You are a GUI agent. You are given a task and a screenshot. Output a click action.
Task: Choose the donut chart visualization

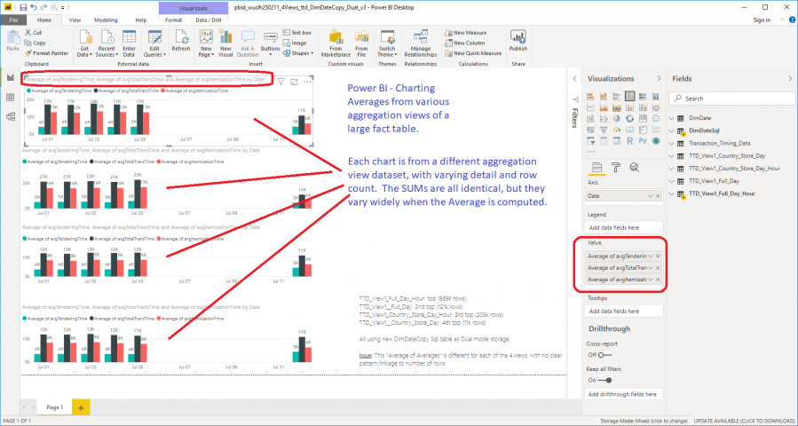coord(630,118)
